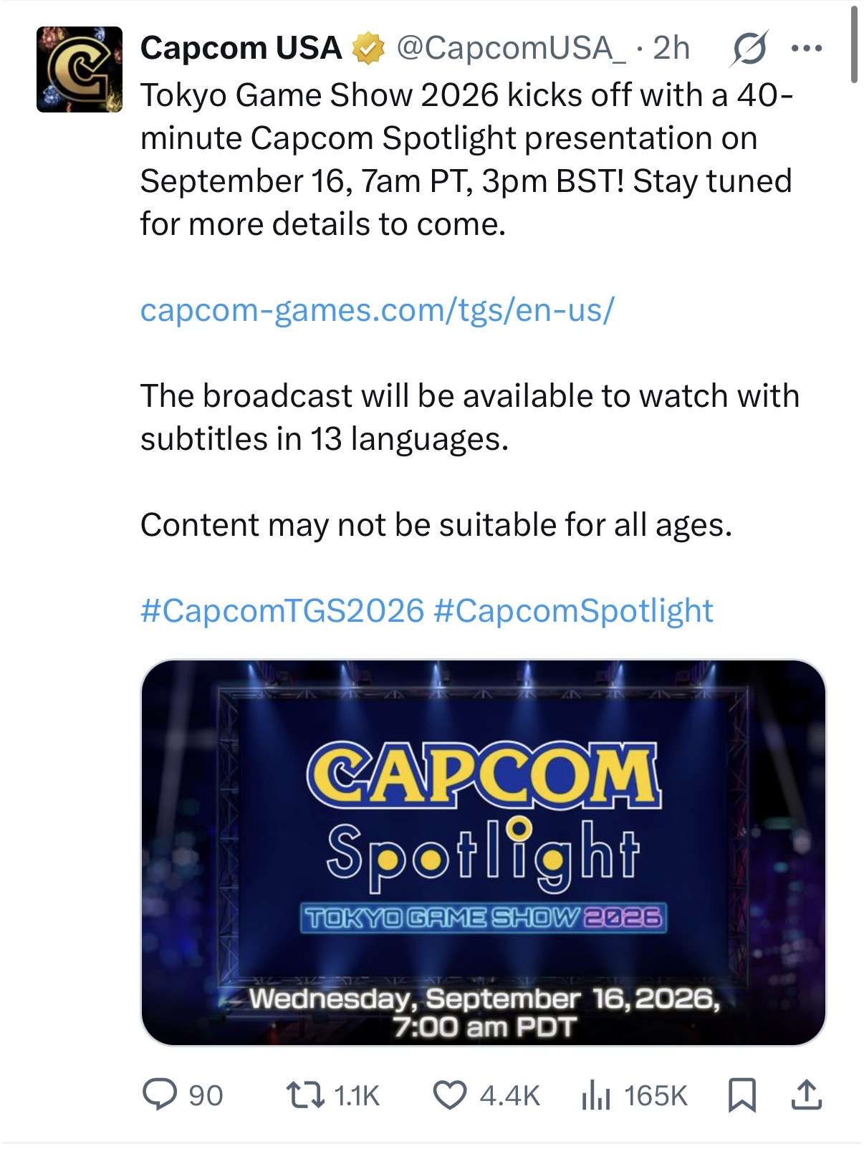Click the 4.4K likes count
The image size is (864, 1149).
pos(509,1096)
